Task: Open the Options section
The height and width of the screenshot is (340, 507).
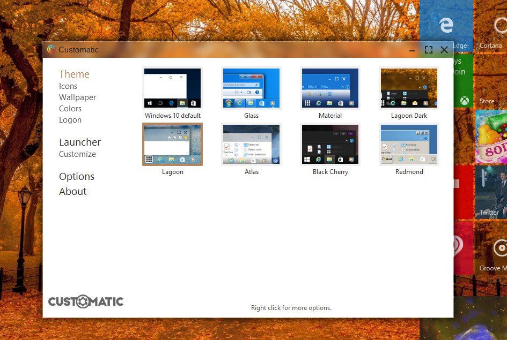Action: tap(76, 176)
